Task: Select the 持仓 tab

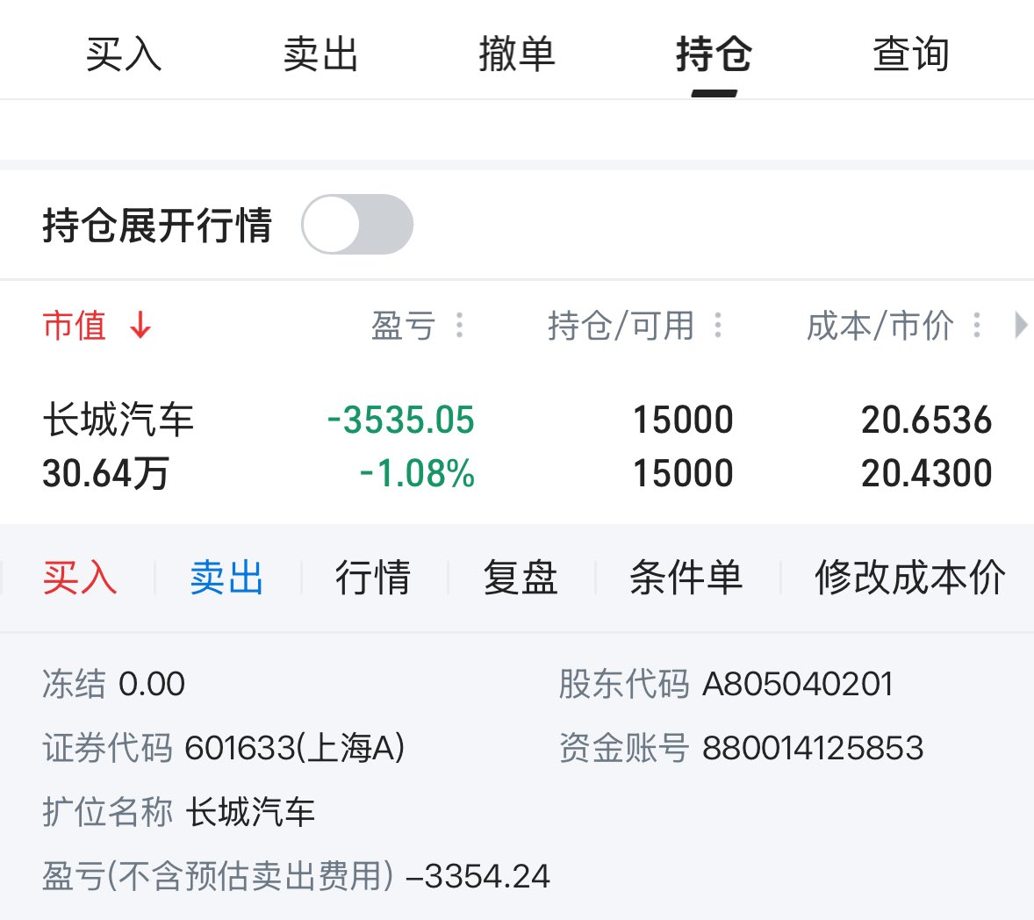Action: click(714, 54)
